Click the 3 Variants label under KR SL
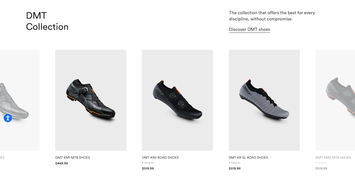 click(235, 163)
